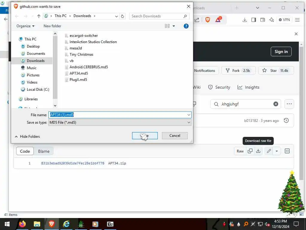Open Internet Explorer from the taskbar
The height and width of the screenshot is (230, 306).
coord(66,224)
